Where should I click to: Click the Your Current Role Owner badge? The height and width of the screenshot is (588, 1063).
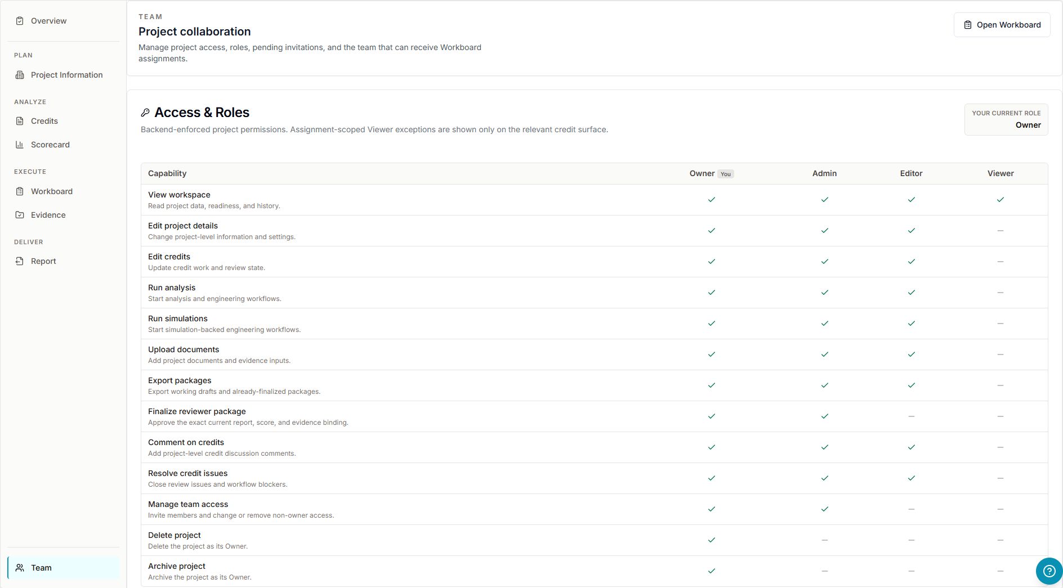(x=1006, y=119)
